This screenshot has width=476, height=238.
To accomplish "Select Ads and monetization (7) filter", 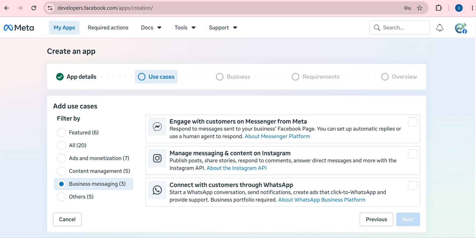I will tap(61, 158).
